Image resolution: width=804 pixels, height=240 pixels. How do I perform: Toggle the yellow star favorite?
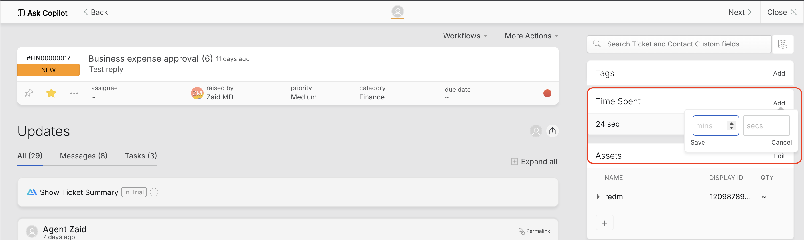[51, 93]
